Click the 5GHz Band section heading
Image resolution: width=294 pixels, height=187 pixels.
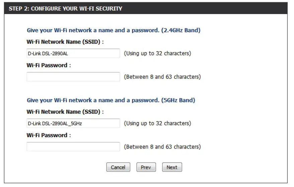pyautogui.click(x=111, y=100)
